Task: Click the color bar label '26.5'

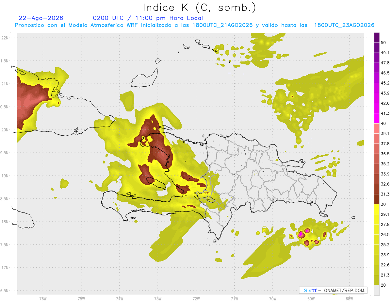Action: click(385, 235)
